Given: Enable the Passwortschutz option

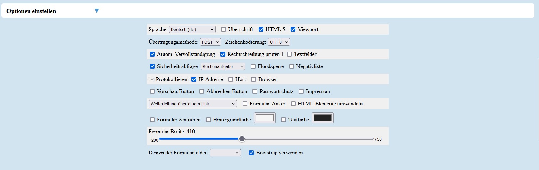Looking at the screenshot, I should click(255, 91).
